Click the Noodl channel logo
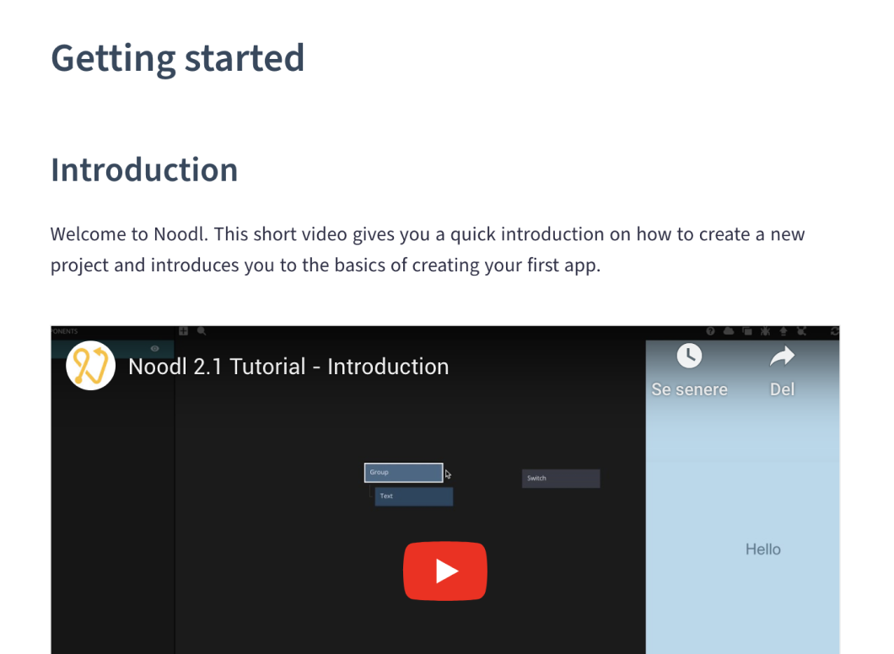Image resolution: width=894 pixels, height=654 pixels. (90, 366)
